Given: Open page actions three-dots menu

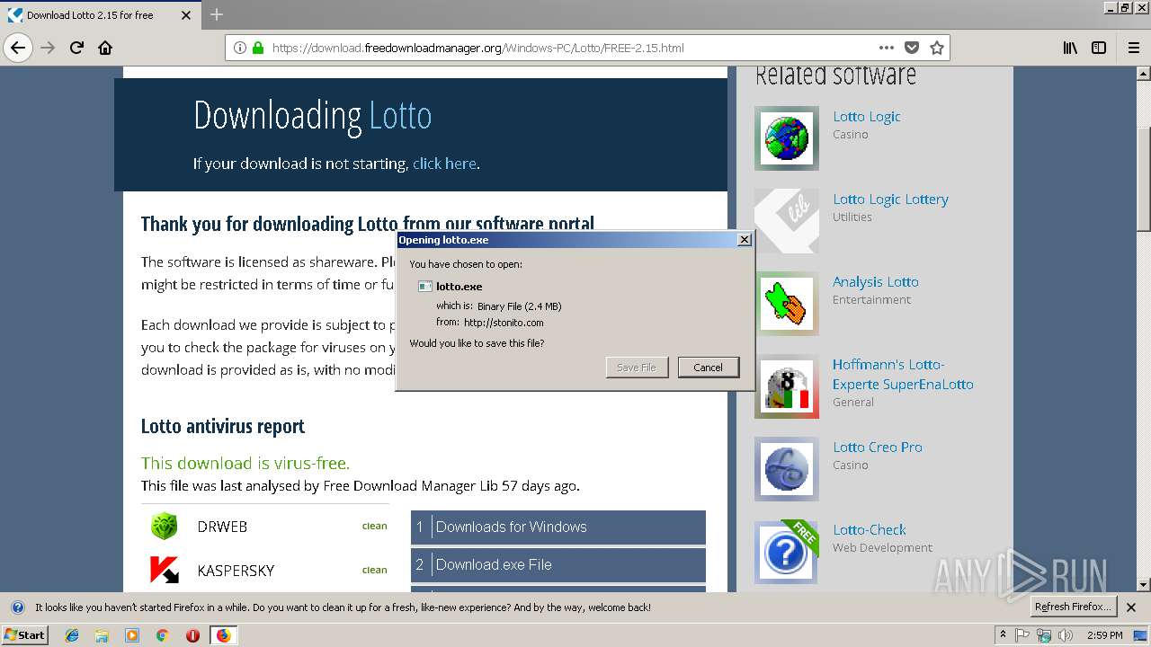Looking at the screenshot, I should point(887,48).
